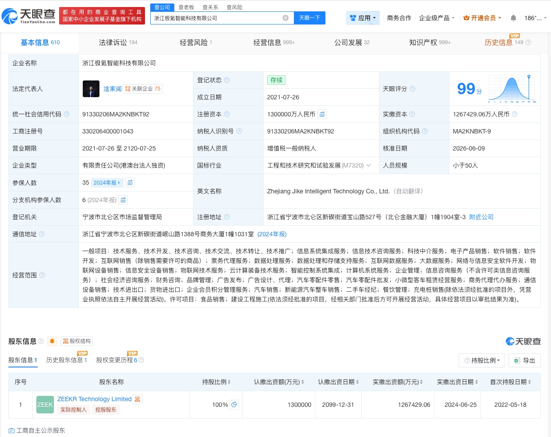Viewport: 551px width, 437px height.
Task: View 关联企业 75 related companies
Action: pyautogui.click(x=143, y=89)
